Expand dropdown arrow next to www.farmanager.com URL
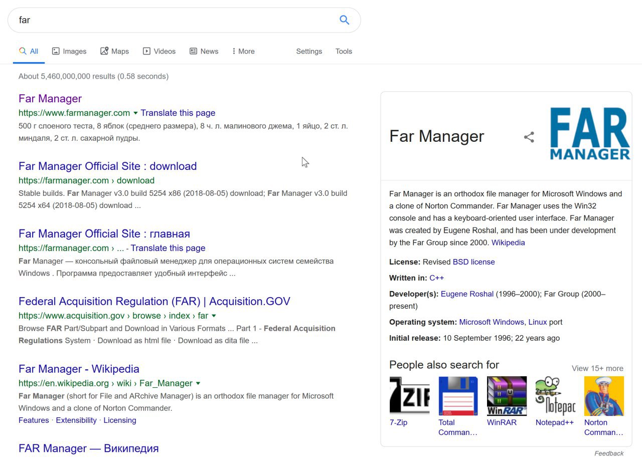The height and width of the screenshot is (459, 642). coord(135,113)
